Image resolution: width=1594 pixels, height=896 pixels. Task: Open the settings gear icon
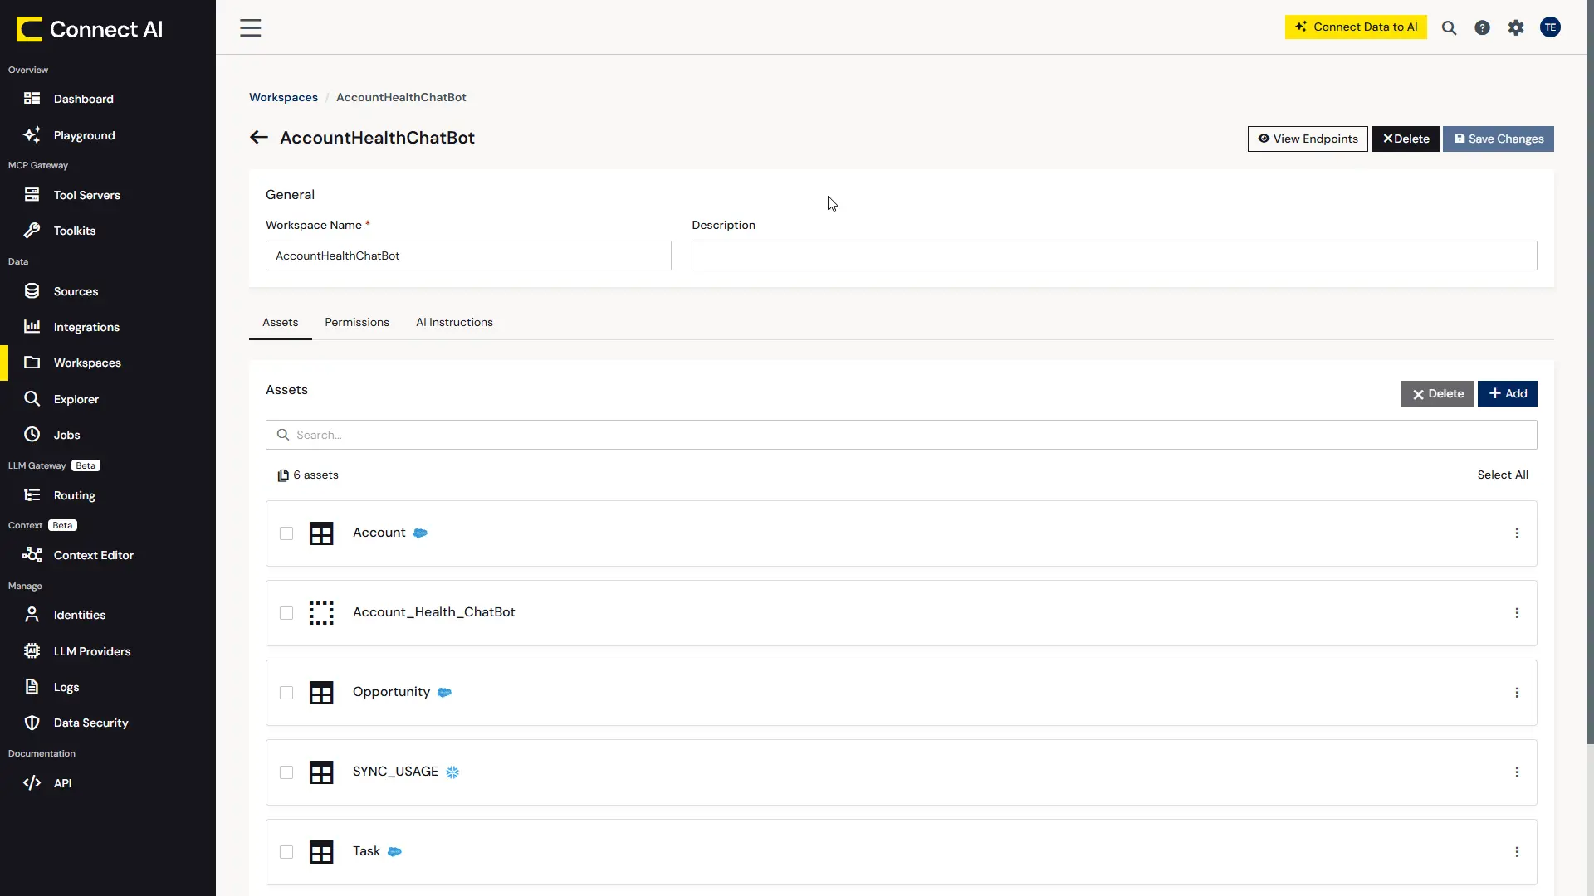point(1516,27)
